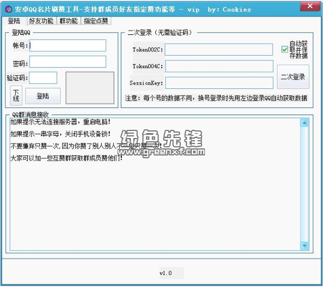This screenshot has height=287, width=323.
Task: Click the 验证码 input box
Action: point(43,77)
